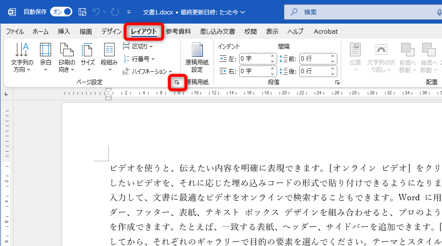The image size is (442, 246).
Task: Open 文字列の方向 text direction menu
Action: click(x=22, y=57)
